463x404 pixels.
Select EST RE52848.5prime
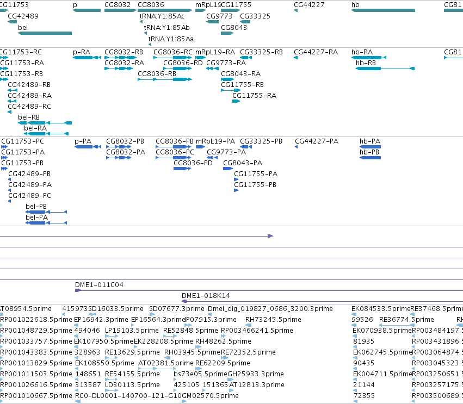(191, 331)
